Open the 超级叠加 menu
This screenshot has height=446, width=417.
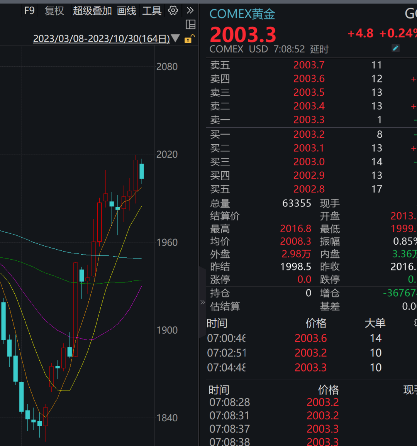tap(92, 11)
